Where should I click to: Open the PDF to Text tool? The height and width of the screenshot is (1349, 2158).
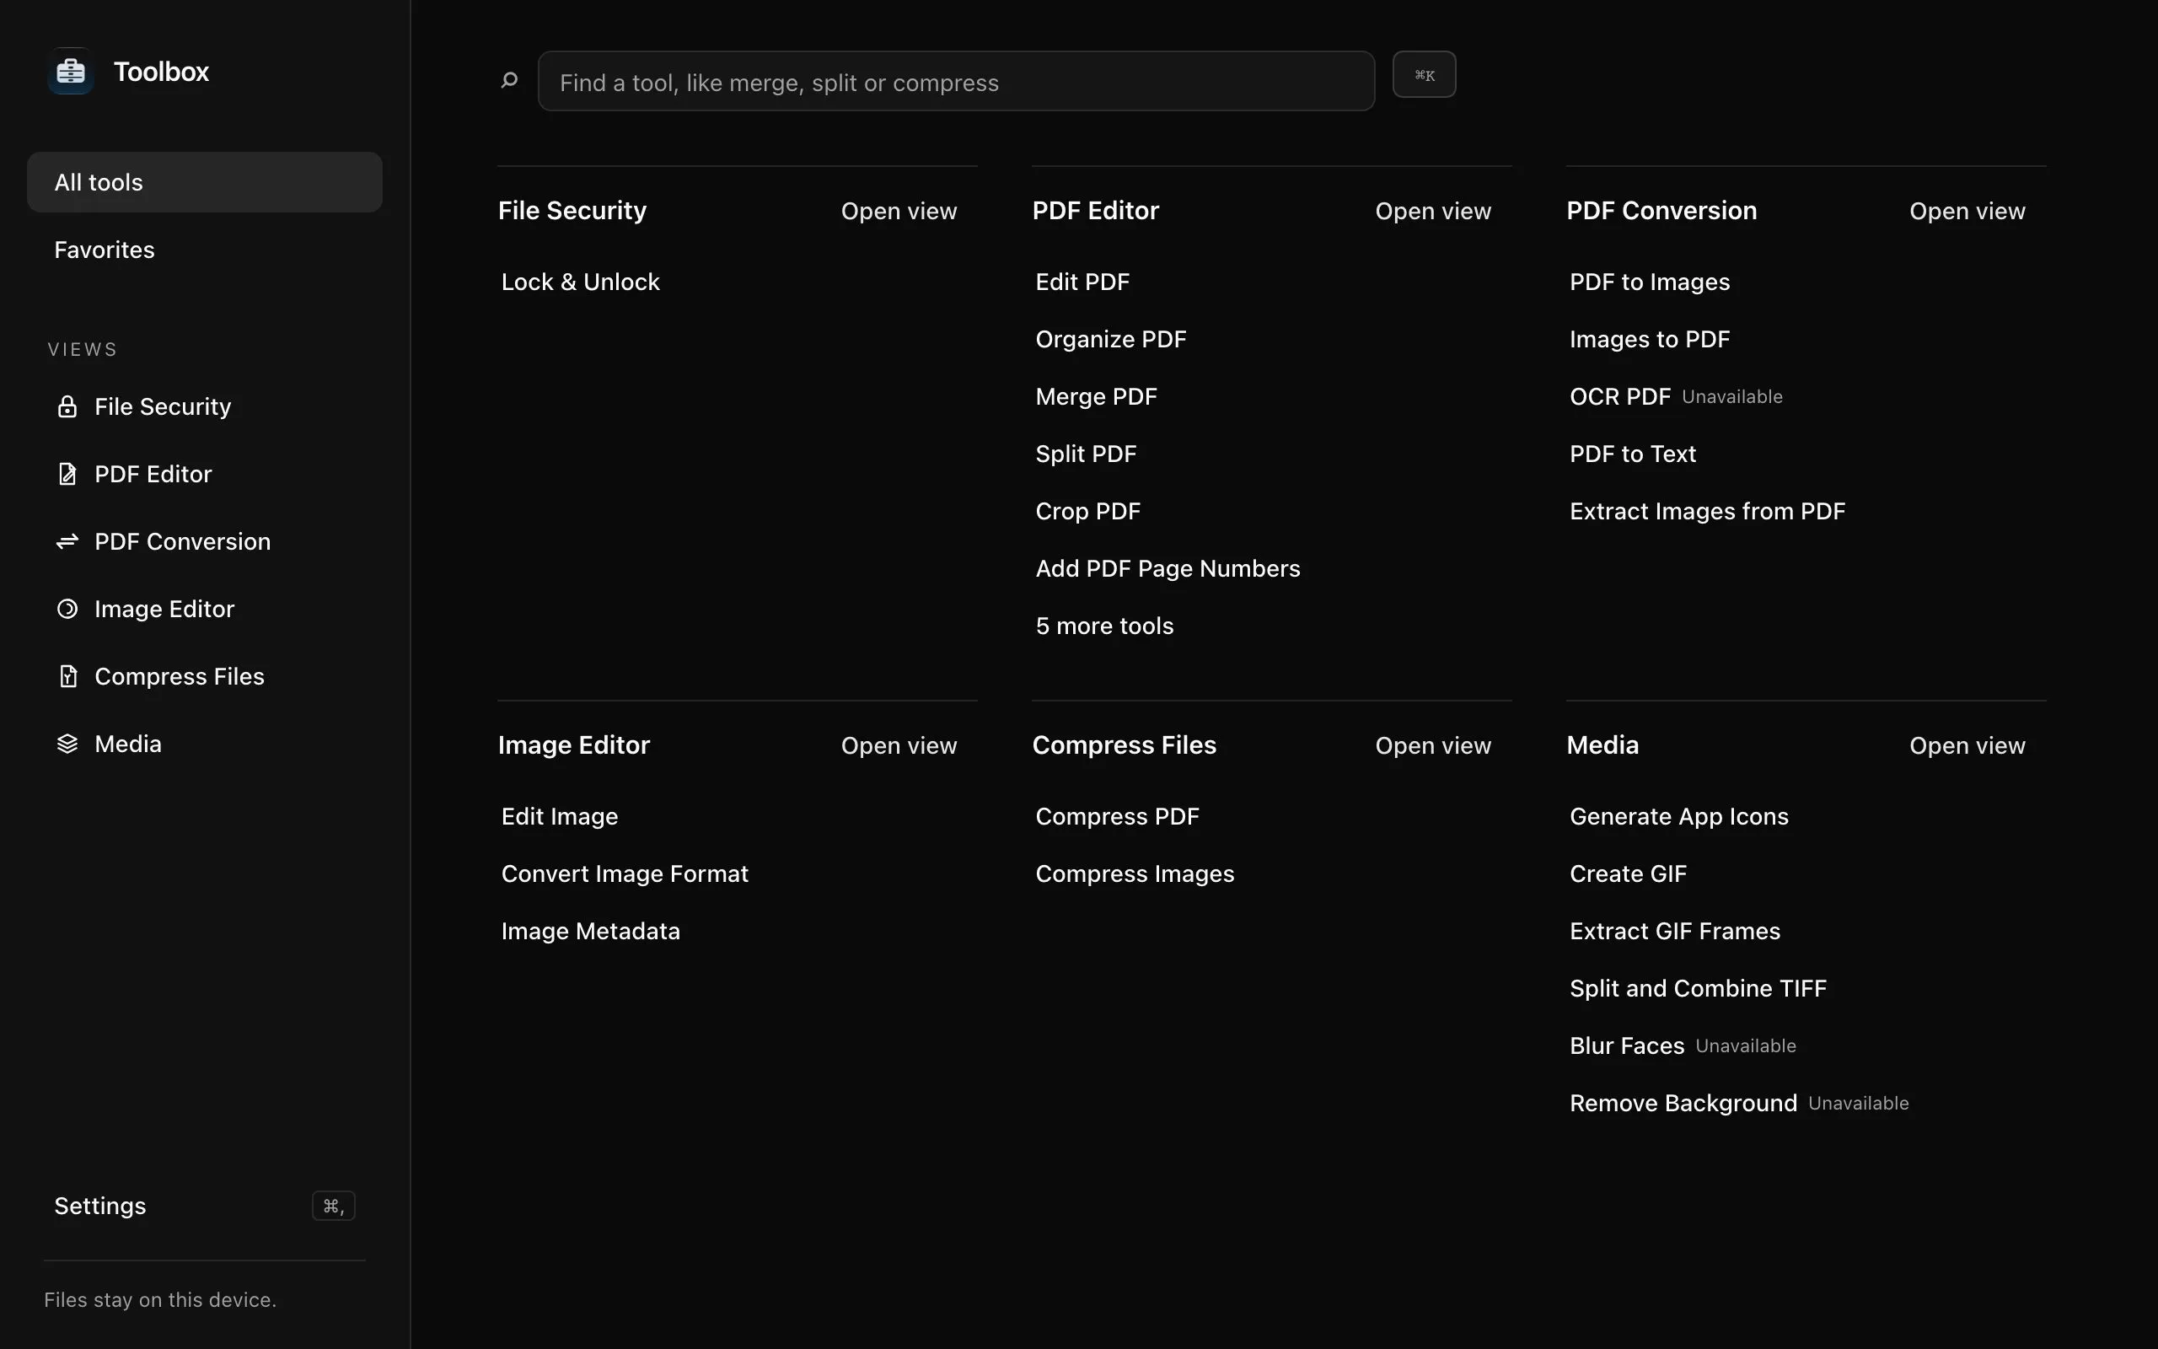click(1633, 454)
